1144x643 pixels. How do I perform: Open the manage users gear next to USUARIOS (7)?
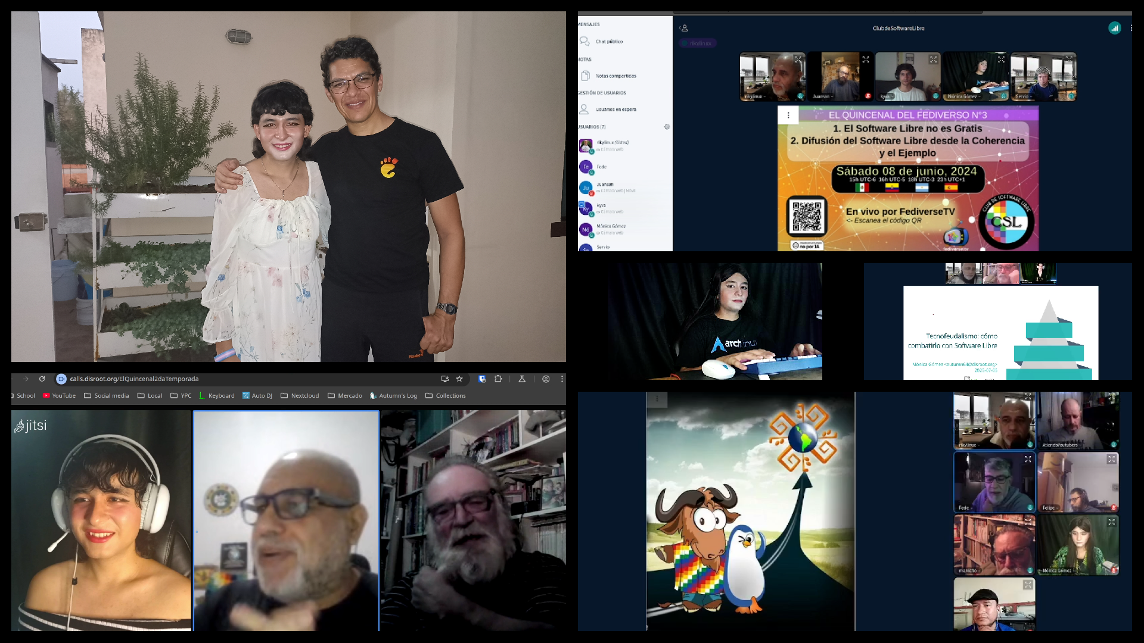tap(667, 127)
